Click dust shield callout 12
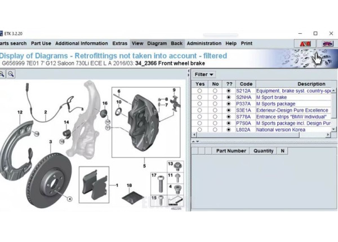Screen dimensions: 338x242 [20, 113]
